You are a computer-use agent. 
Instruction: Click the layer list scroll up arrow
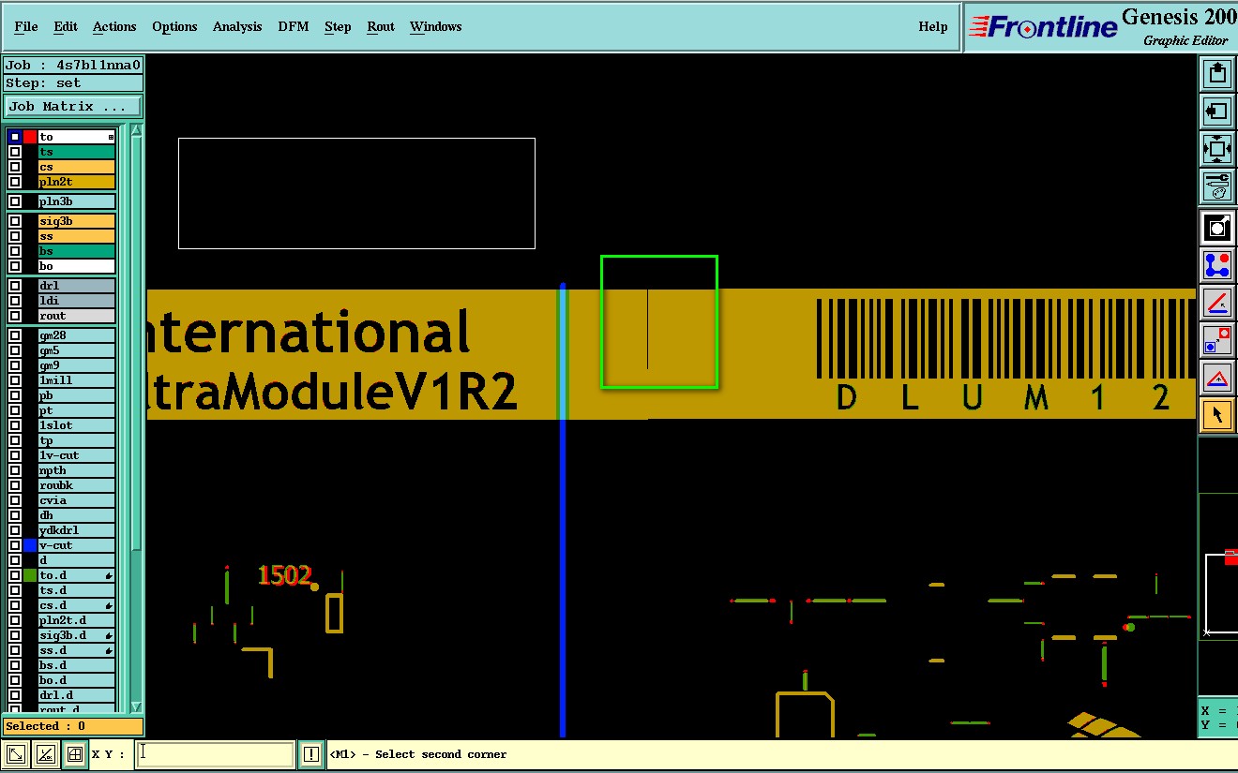coord(136,131)
